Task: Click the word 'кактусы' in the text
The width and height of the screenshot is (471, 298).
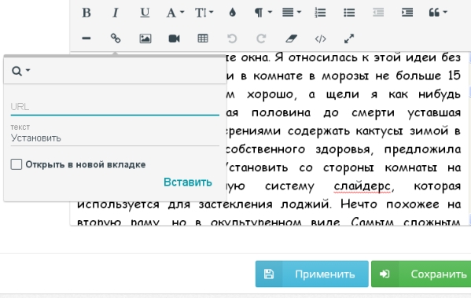Action: click(x=379, y=131)
